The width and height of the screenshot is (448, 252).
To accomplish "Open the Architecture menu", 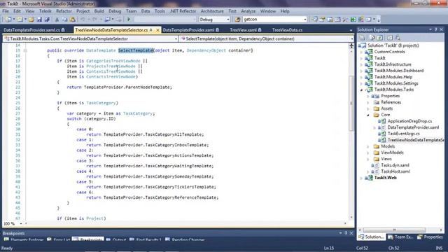I will [212, 11].
